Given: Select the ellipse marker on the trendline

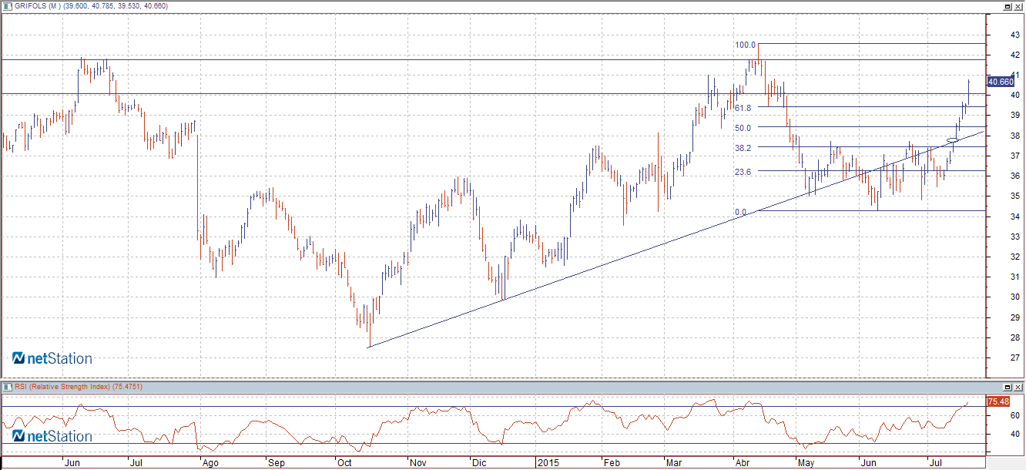Looking at the screenshot, I should click(953, 140).
